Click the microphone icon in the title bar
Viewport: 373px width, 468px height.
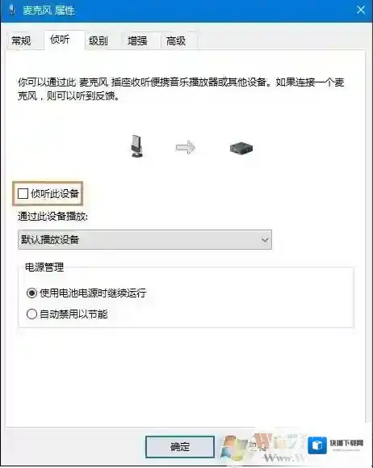click(13, 10)
